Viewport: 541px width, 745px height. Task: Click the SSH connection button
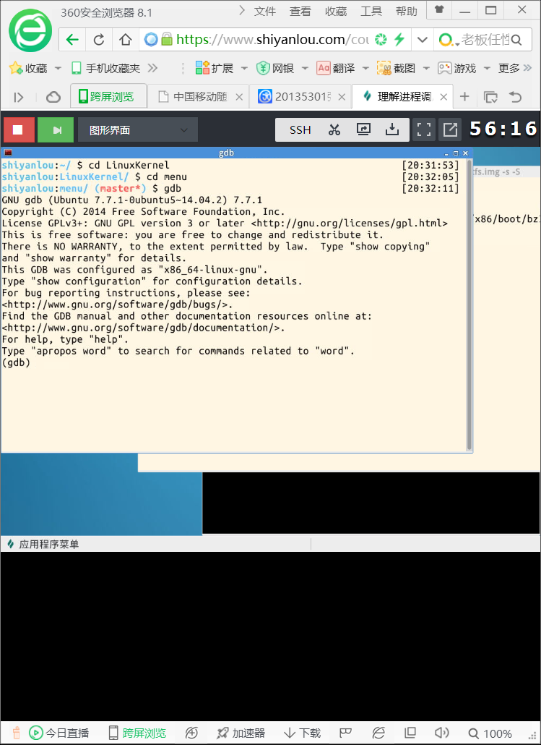coord(300,129)
